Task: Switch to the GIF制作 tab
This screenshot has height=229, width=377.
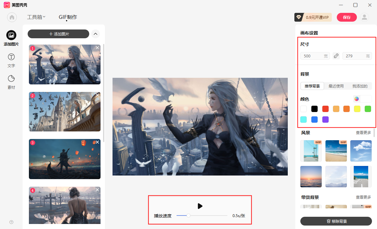Action: pos(68,17)
